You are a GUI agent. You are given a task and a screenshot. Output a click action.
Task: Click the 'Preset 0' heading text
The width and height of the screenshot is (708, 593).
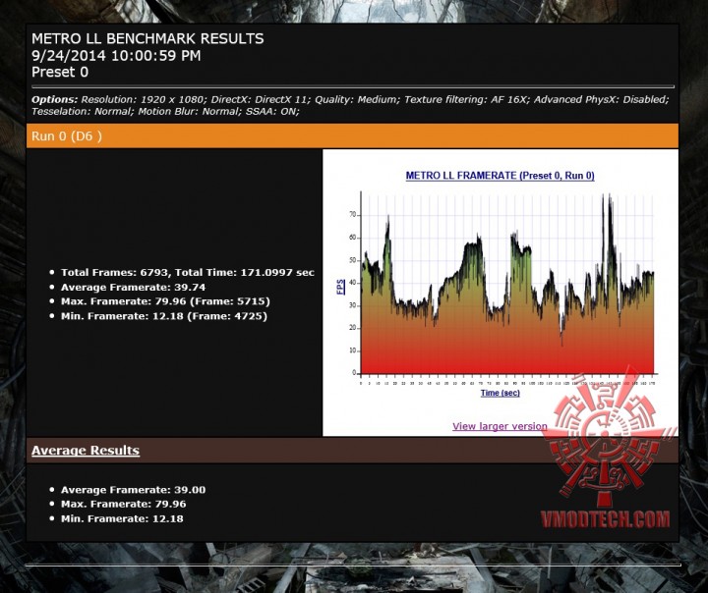60,72
